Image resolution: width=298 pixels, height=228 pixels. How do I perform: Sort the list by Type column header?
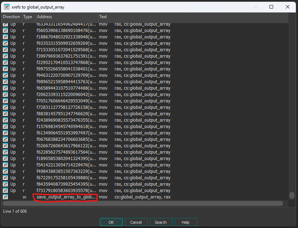tap(28, 17)
